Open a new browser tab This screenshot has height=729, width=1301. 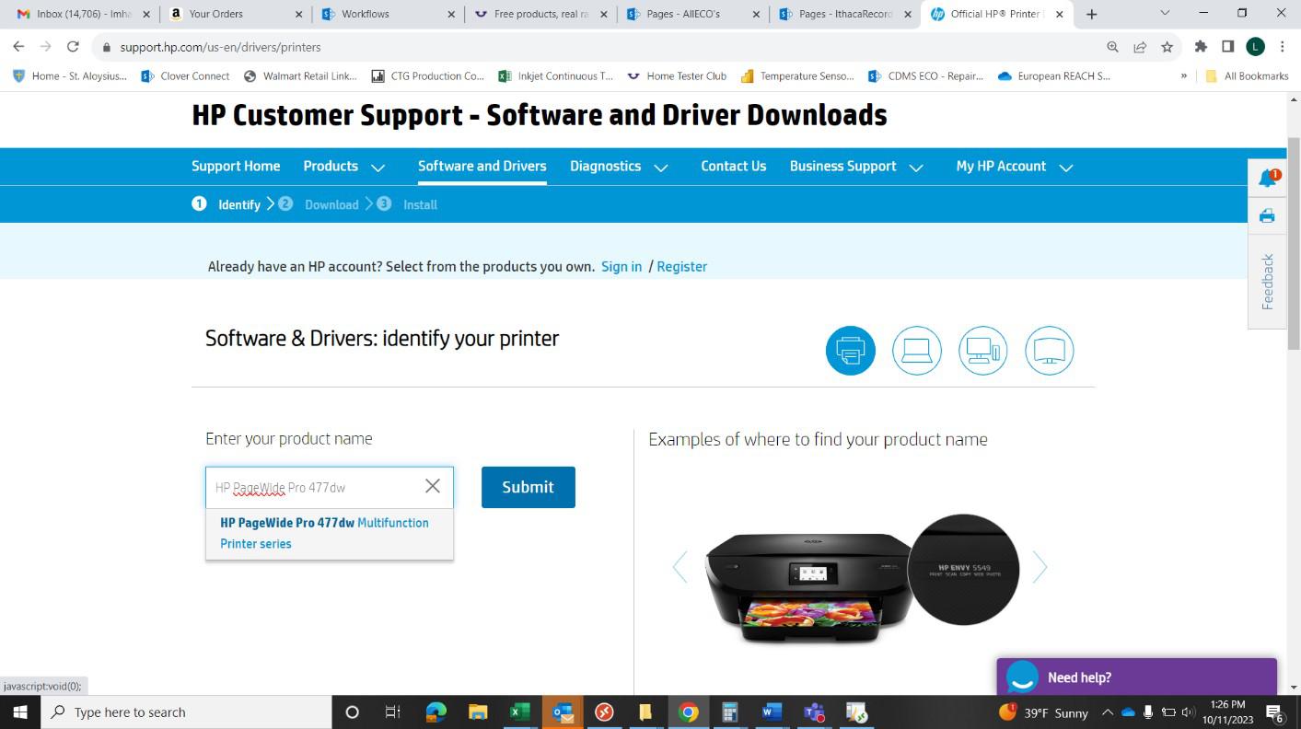pyautogui.click(x=1091, y=14)
